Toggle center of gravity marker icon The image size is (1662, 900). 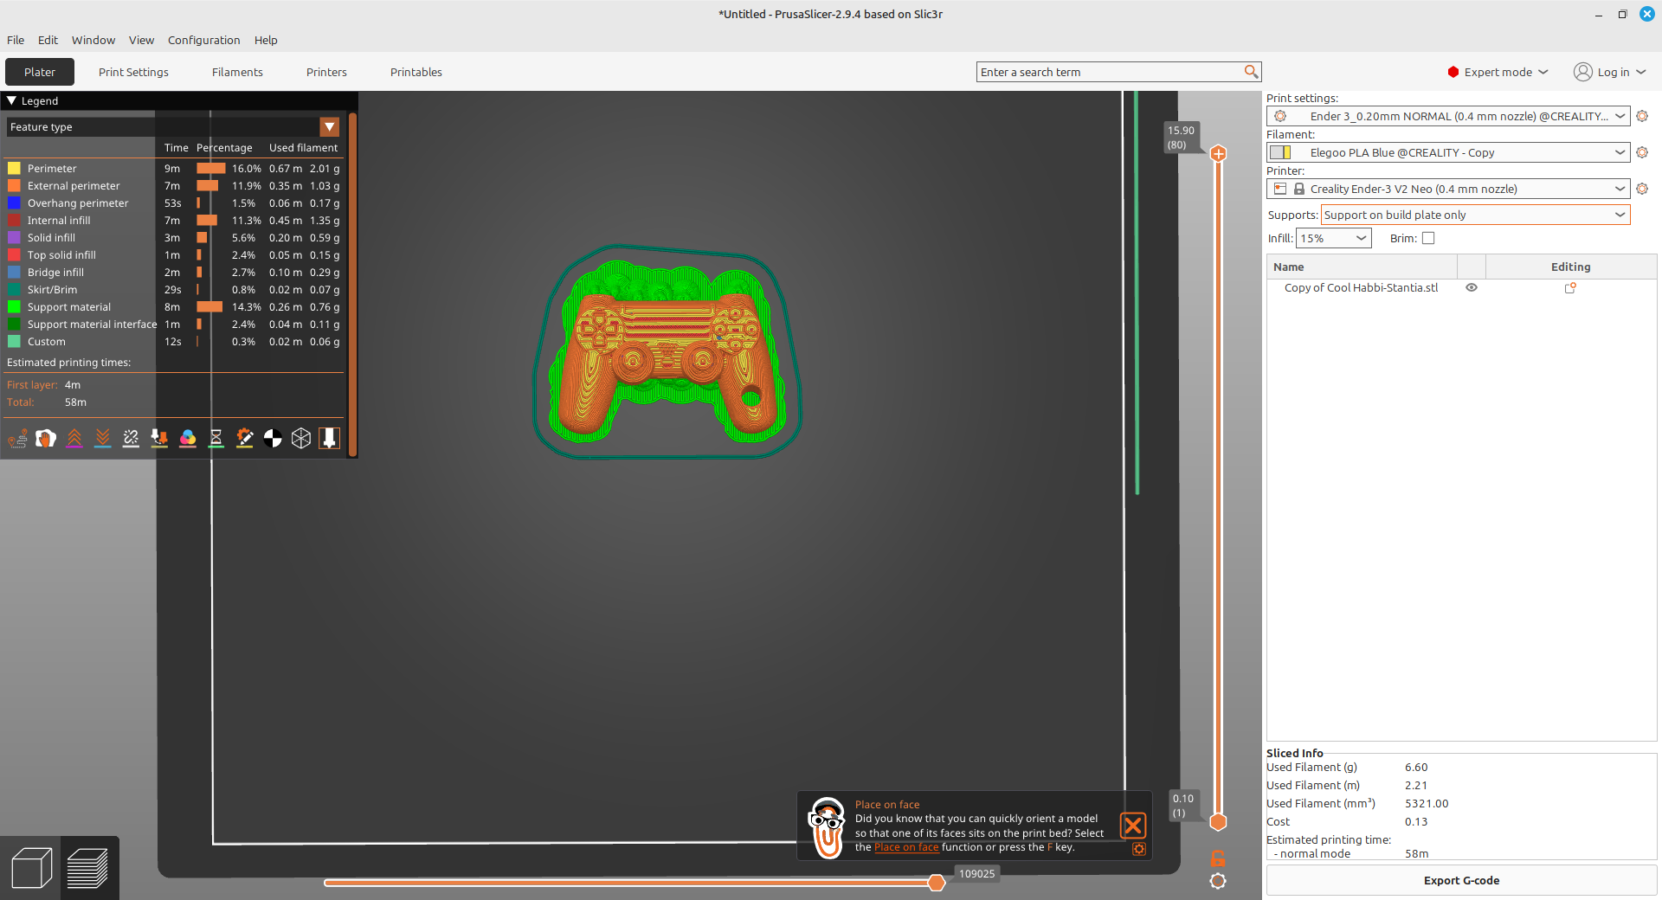273,439
